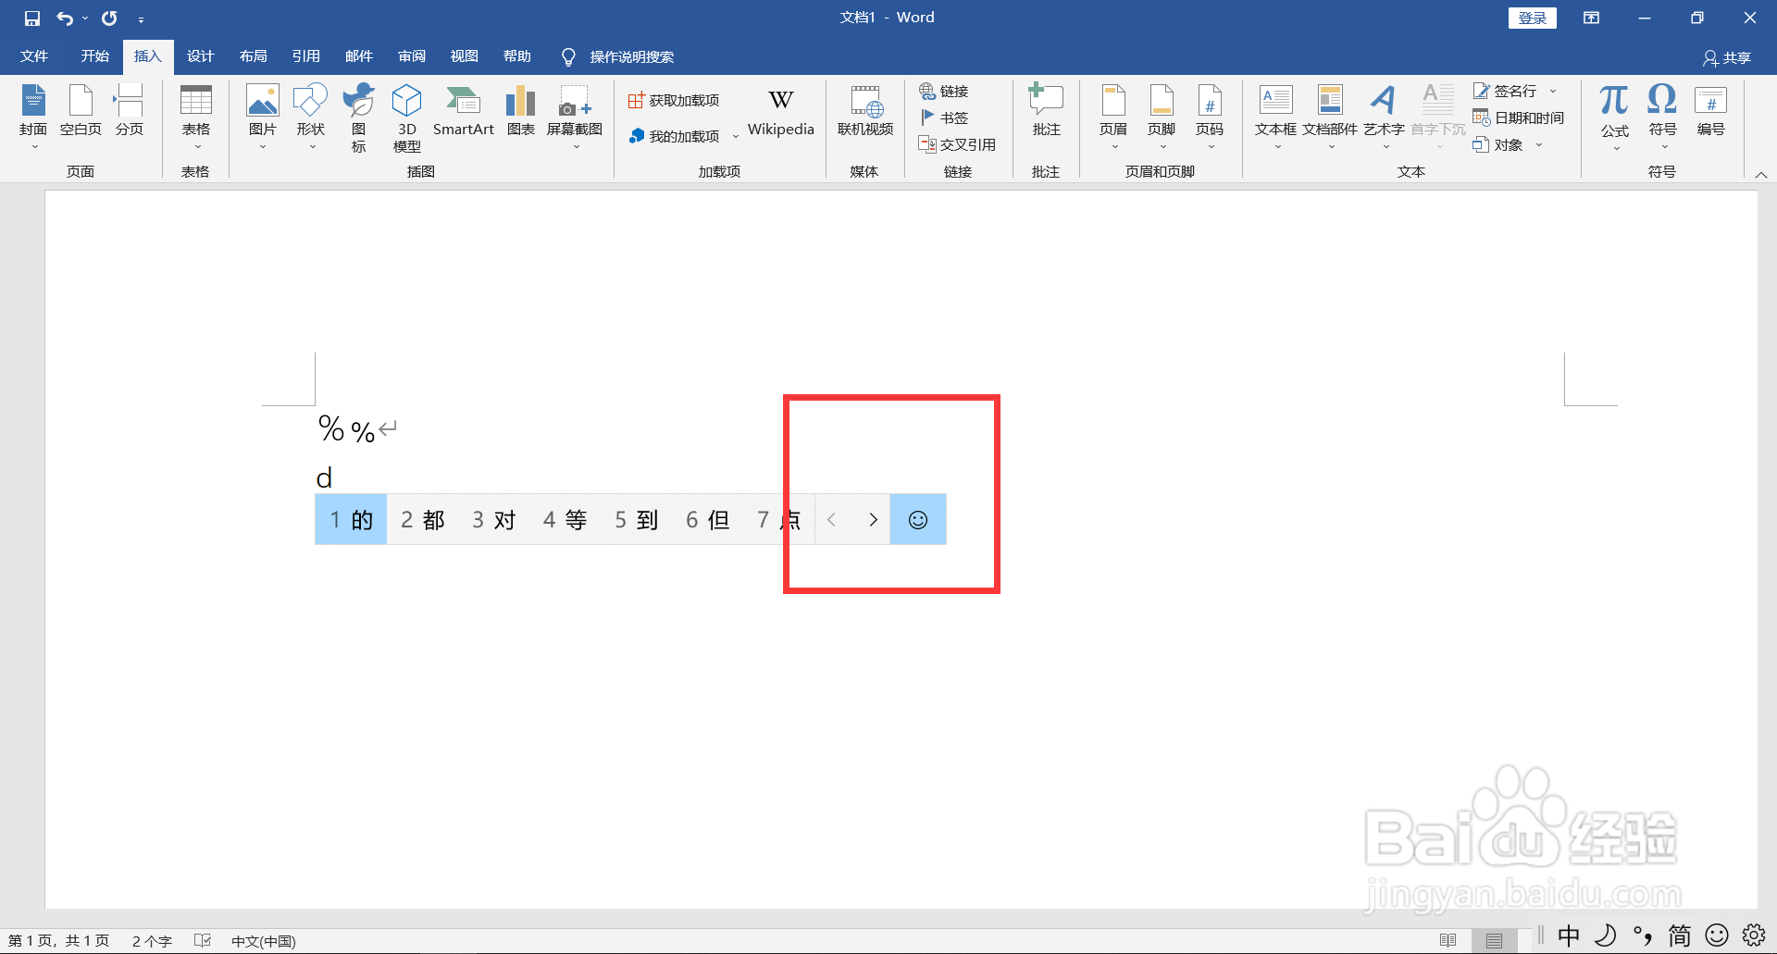1777x954 pixels.
Task: Insert a Picture (图片)
Action: pyautogui.click(x=262, y=118)
